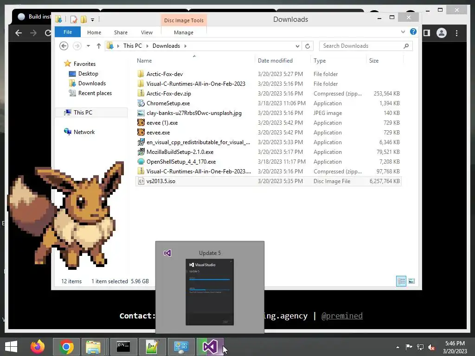Click the New Folder quick access icon
The image size is (475, 356).
[x=84, y=19]
